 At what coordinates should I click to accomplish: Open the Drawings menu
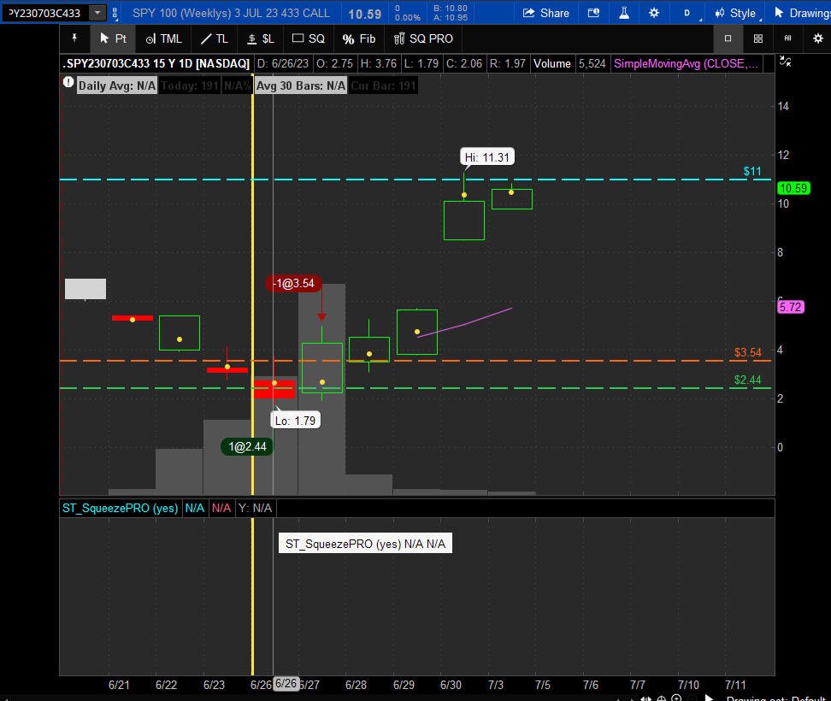(x=802, y=13)
